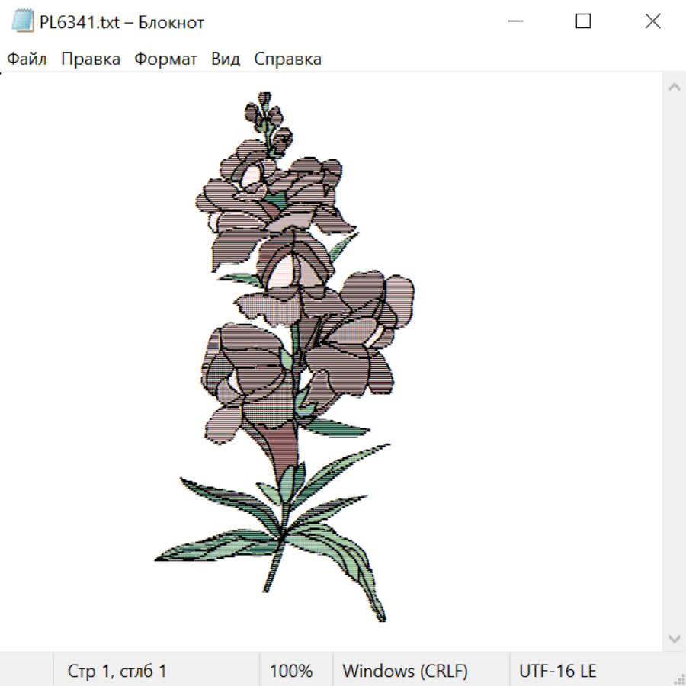Click the PL6341.txt – Блокнот title text

click(x=122, y=22)
